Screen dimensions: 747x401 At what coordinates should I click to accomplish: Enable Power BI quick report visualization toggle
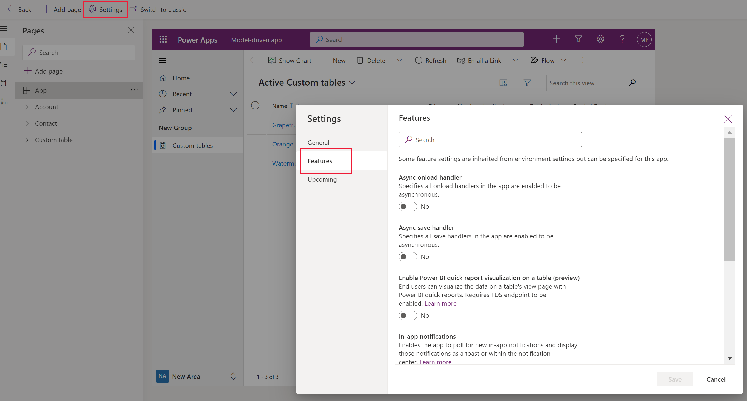pos(408,315)
